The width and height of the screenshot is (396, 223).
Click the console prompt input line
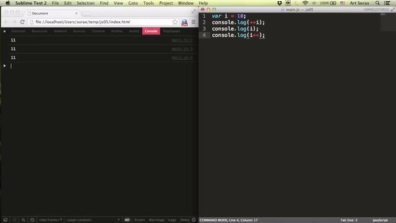(103, 66)
